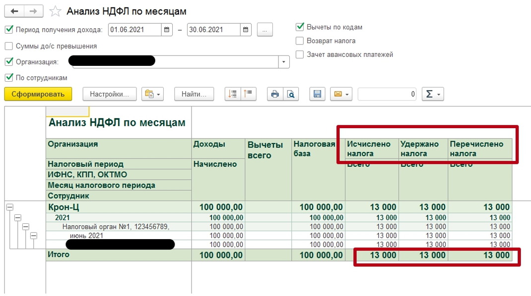
Task: Open calendar for period start date
Action: click(x=167, y=30)
